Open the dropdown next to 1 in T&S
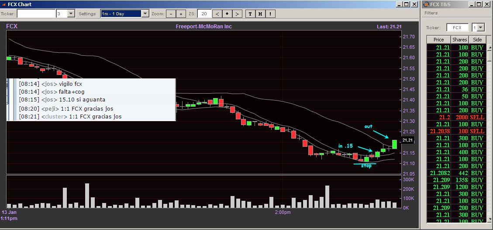Viewport: 493px width, 230px height. (481, 27)
